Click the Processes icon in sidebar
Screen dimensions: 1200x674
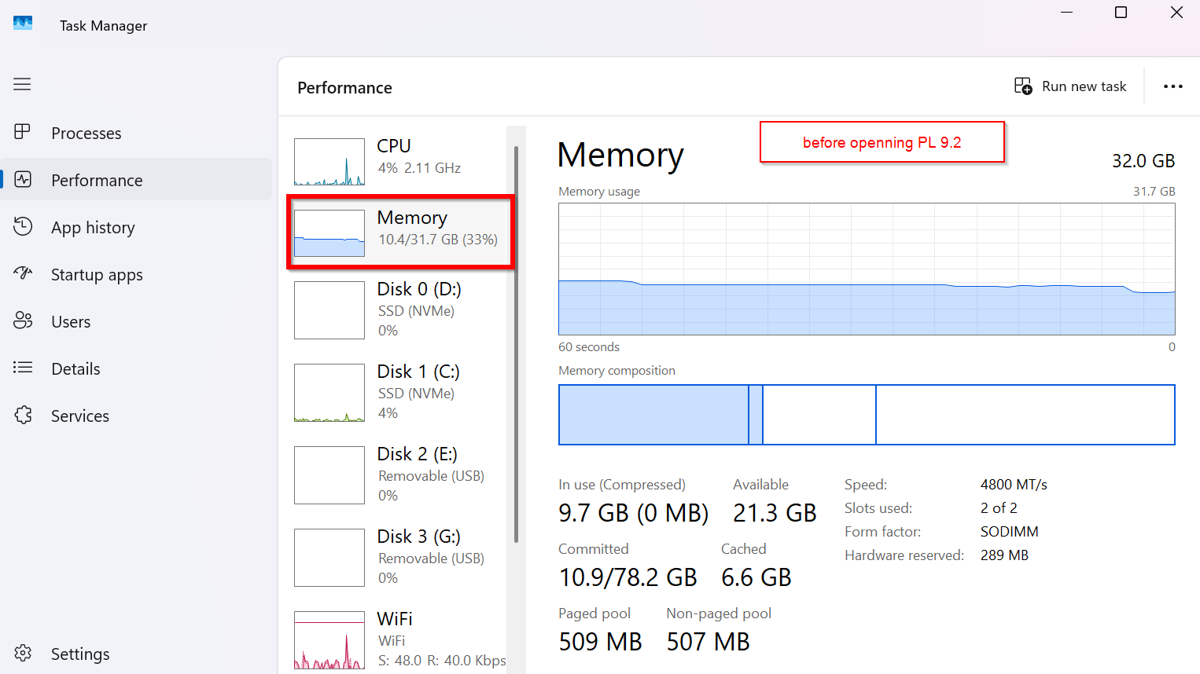point(23,133)
